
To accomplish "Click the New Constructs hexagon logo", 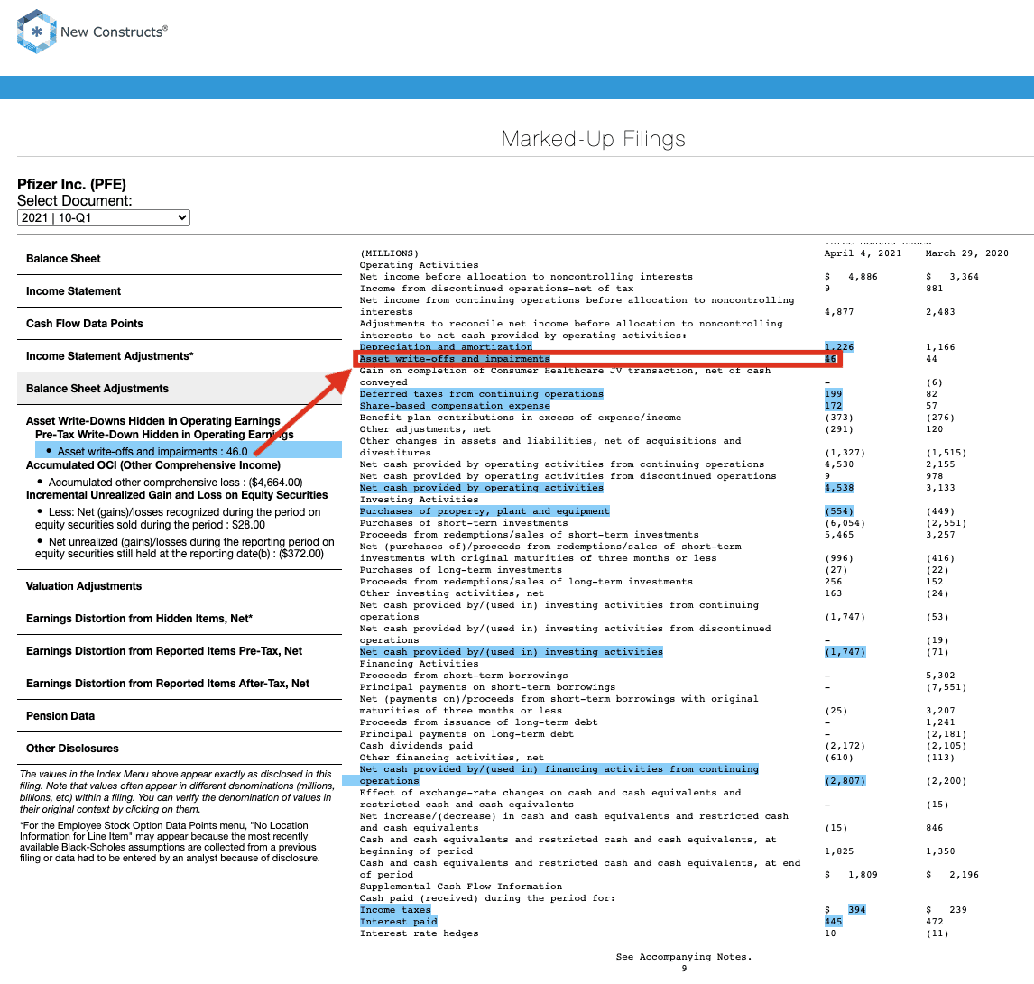I will (x=36, y=31).
